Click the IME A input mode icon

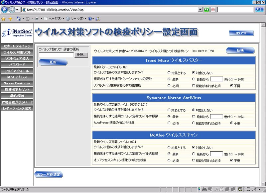click(x=216, y=189)
